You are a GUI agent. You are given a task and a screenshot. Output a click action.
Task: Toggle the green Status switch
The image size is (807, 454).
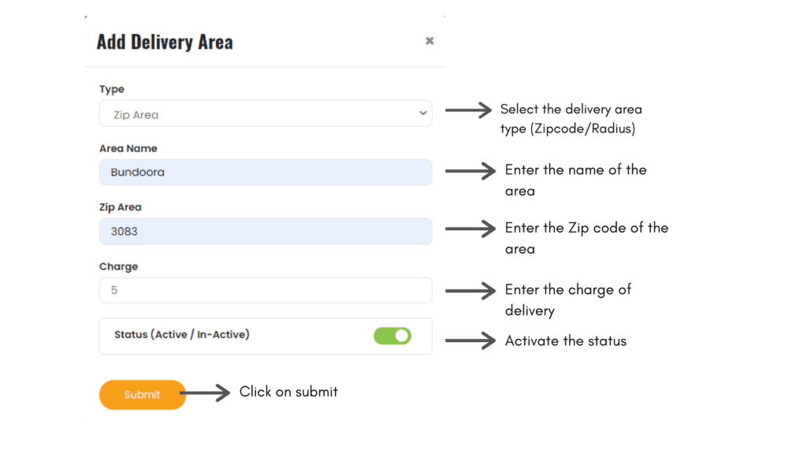pos(392,336)
